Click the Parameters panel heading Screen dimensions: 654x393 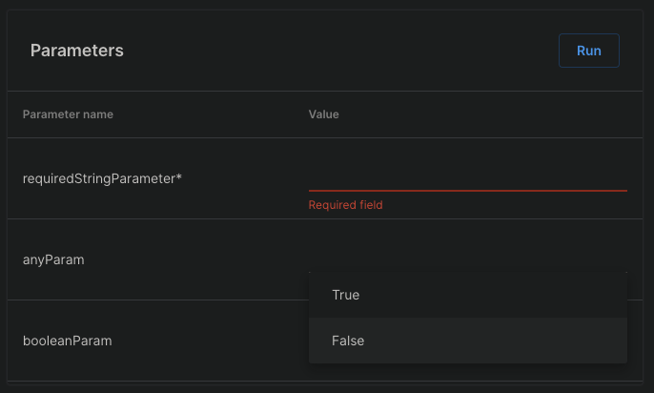[x=76, y=51]
